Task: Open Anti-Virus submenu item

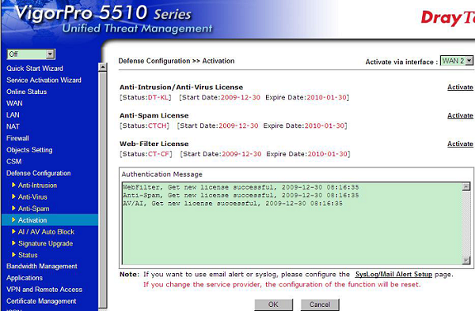Action: (32, 197)
